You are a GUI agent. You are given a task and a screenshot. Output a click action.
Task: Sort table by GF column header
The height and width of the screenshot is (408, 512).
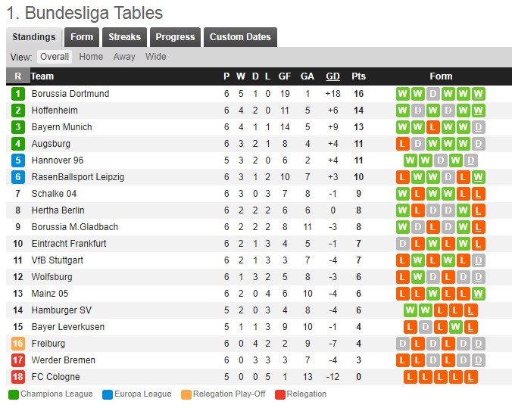285,76
